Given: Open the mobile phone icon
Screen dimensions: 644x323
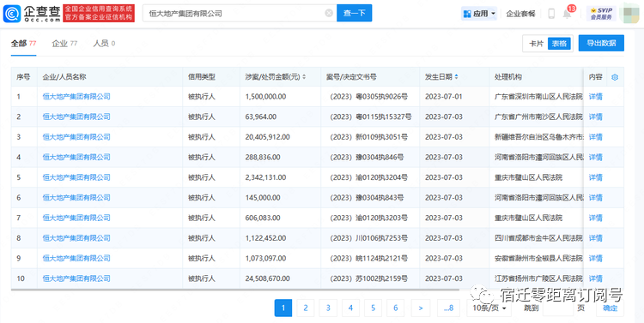Looking at the screenshot, I should click(551, 14).
